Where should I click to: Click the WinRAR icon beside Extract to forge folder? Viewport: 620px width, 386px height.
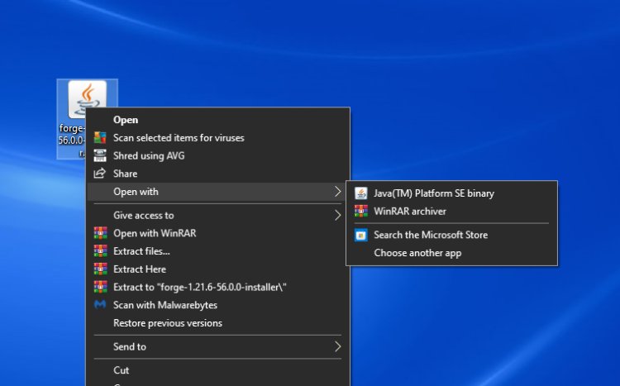pyautogui.click(x=100, y=287)
